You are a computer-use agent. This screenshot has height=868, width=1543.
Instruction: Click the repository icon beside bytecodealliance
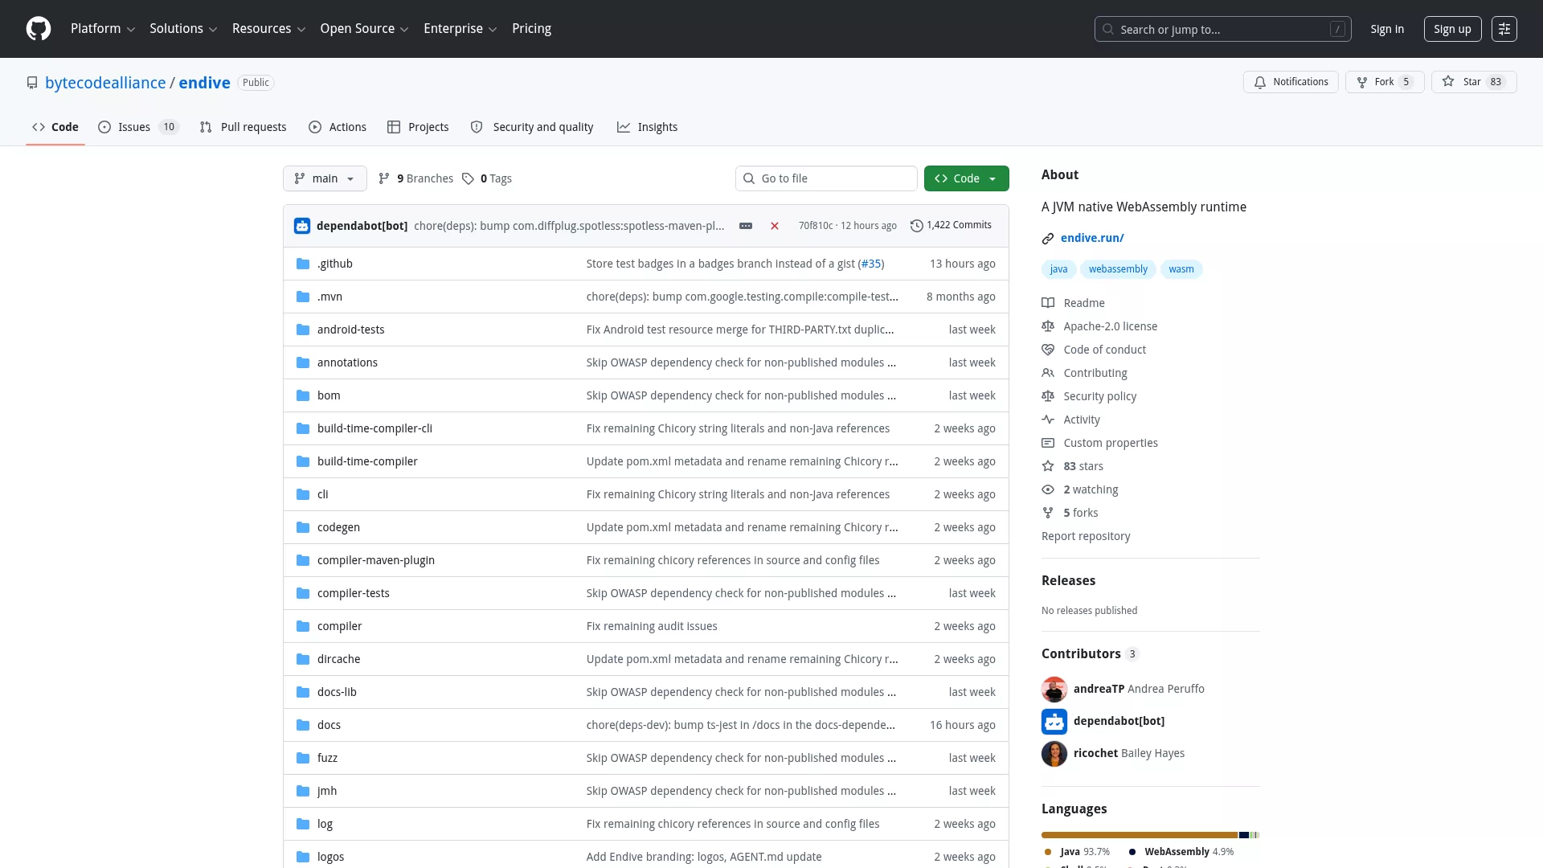pos(32,83)
